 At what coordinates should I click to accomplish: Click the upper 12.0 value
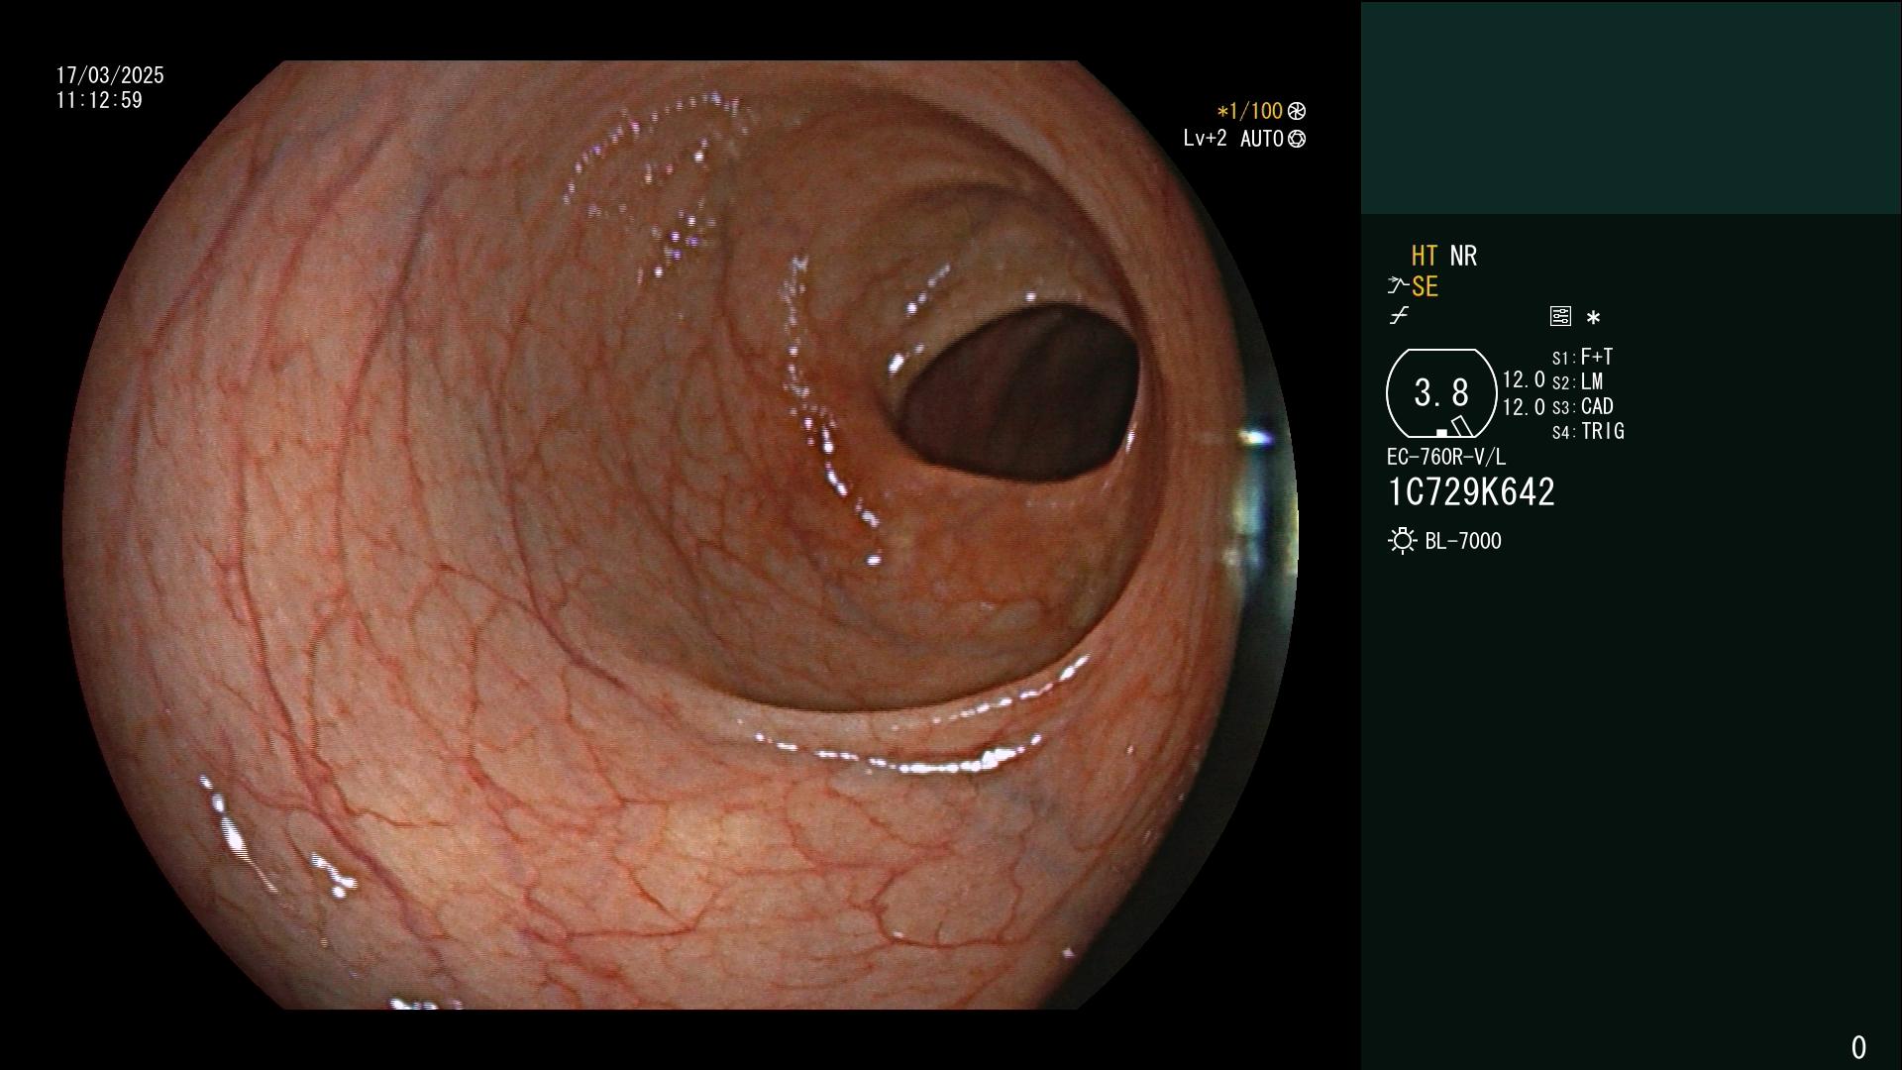tap(1524, 380)
